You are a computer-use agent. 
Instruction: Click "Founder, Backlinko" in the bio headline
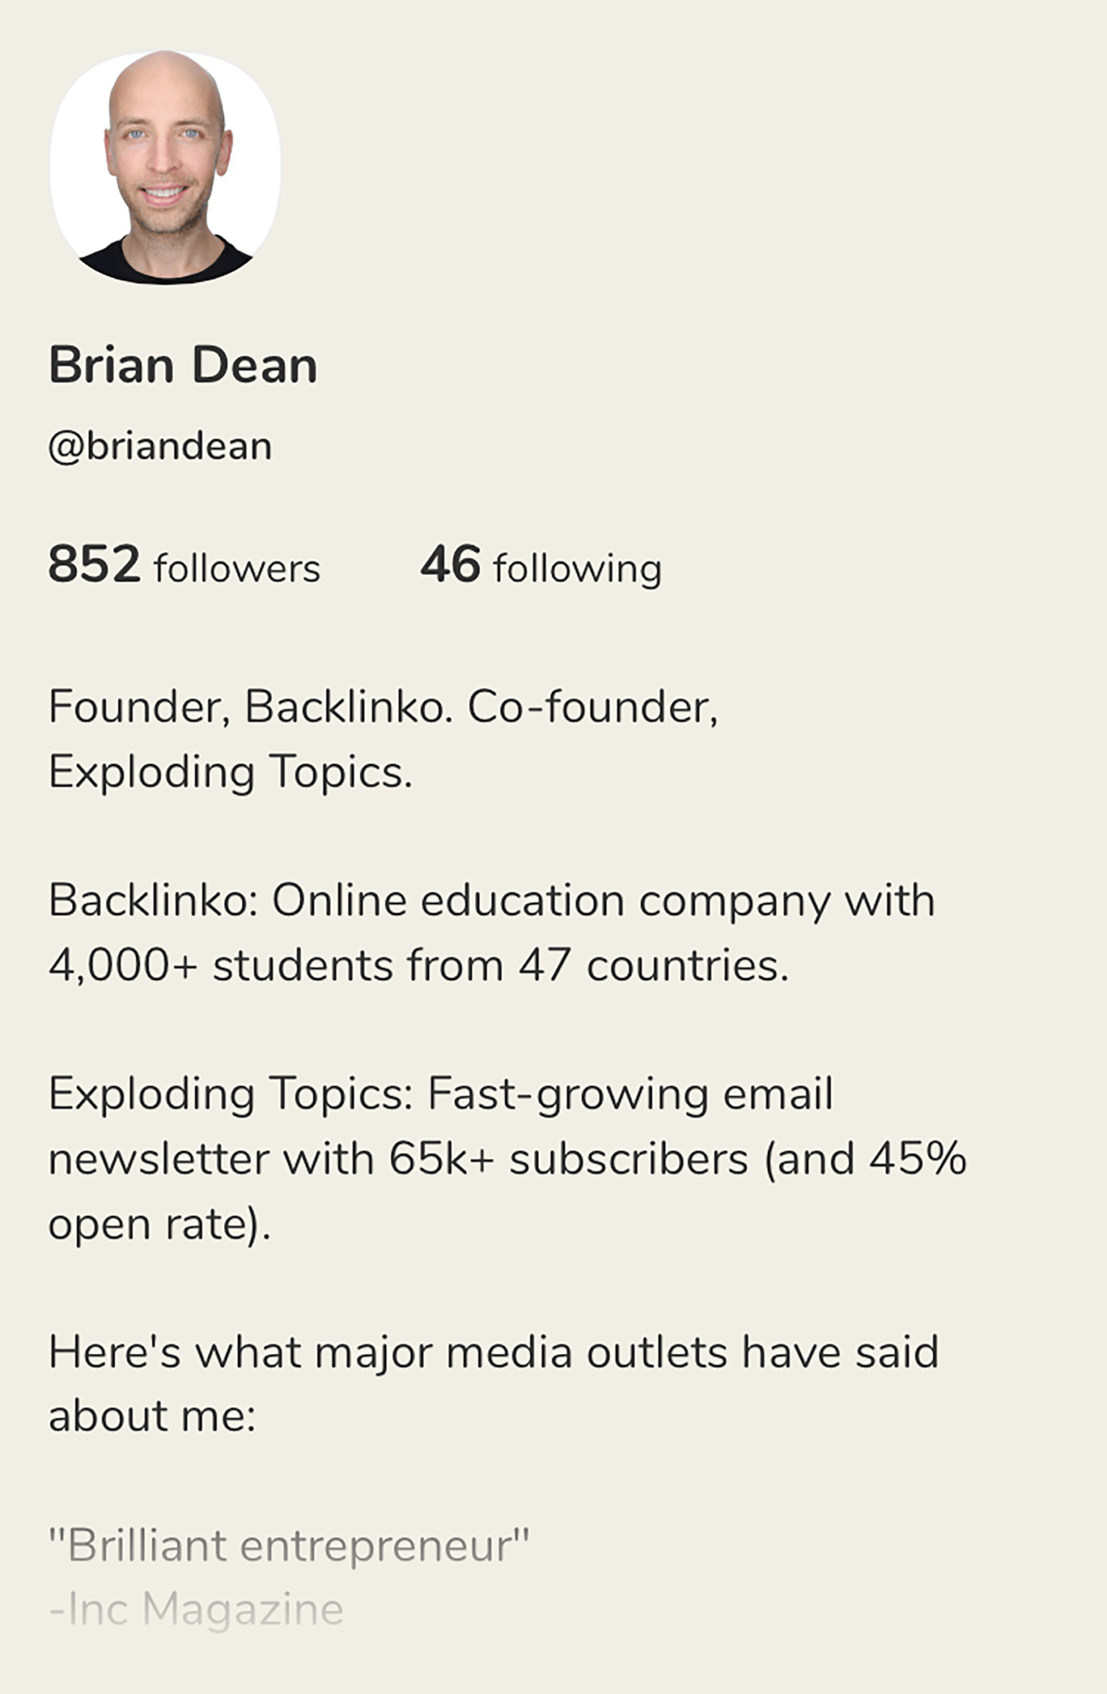point(250,707)
